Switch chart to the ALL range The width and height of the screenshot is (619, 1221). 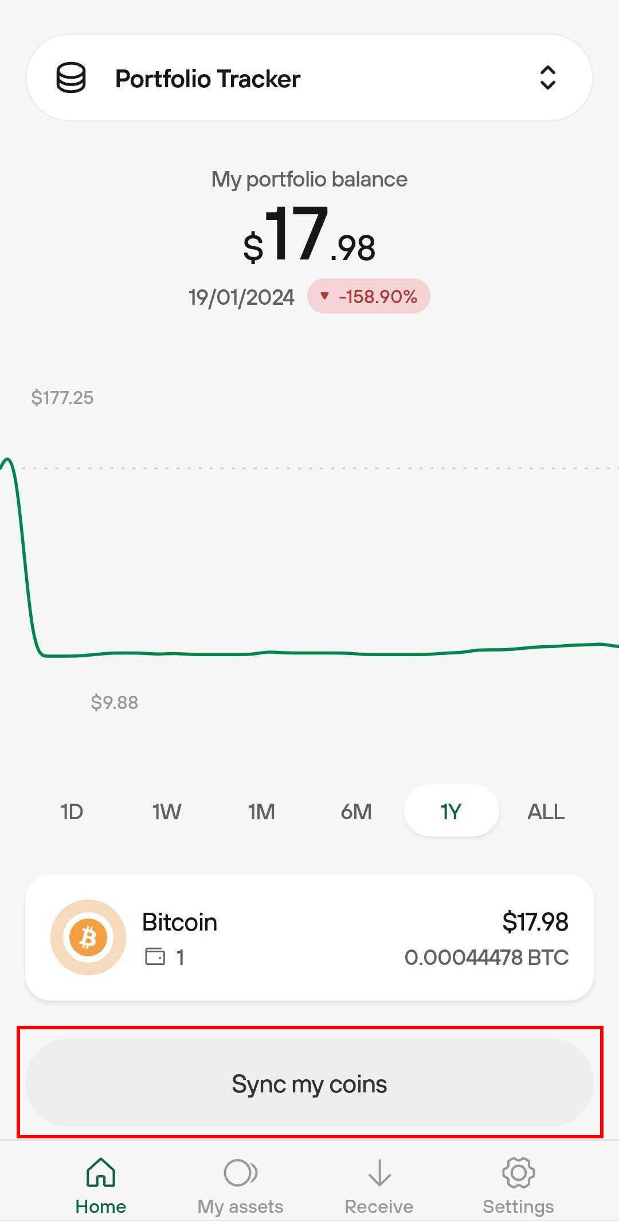546,812
